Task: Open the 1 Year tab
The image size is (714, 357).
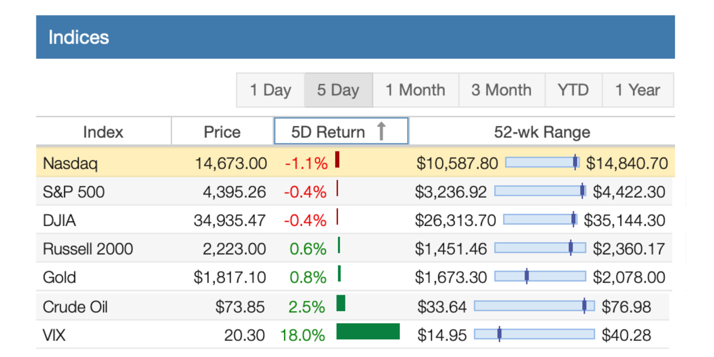Action: 638,90
